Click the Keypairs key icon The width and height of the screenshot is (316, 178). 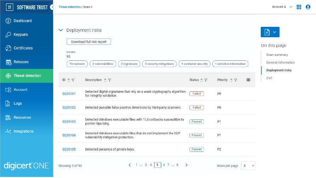[x=8, y=35]
